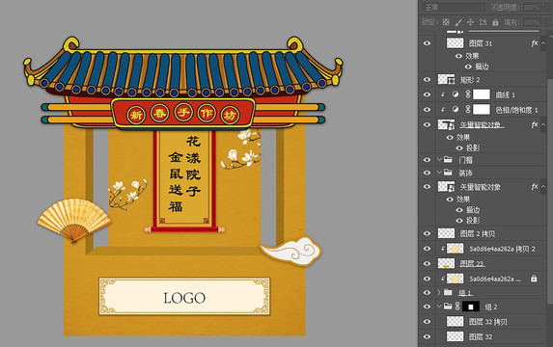The width and height of the screenshot is (553, 347).
Task: Click the lock position move icon
Action: click(470, 22)
